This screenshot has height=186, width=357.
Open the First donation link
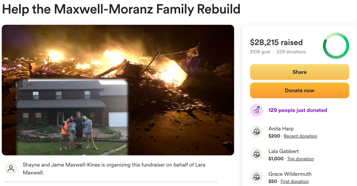[295, 181]
